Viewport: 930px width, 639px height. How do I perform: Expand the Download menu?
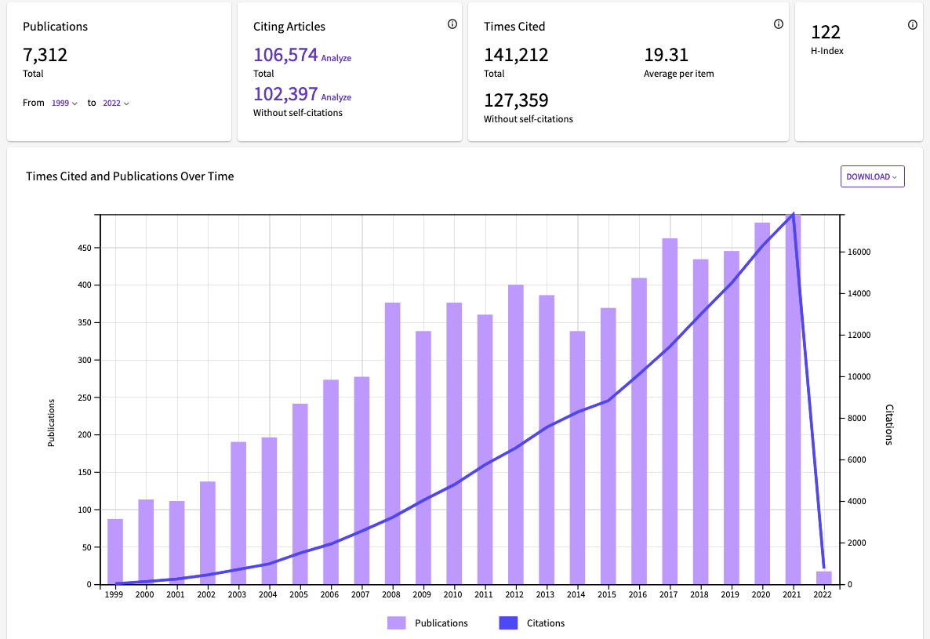pyautogui.click(x=872, y=176)
